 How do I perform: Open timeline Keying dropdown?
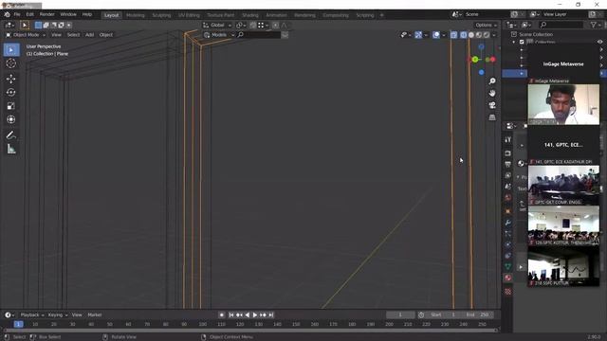coord(58,314)
